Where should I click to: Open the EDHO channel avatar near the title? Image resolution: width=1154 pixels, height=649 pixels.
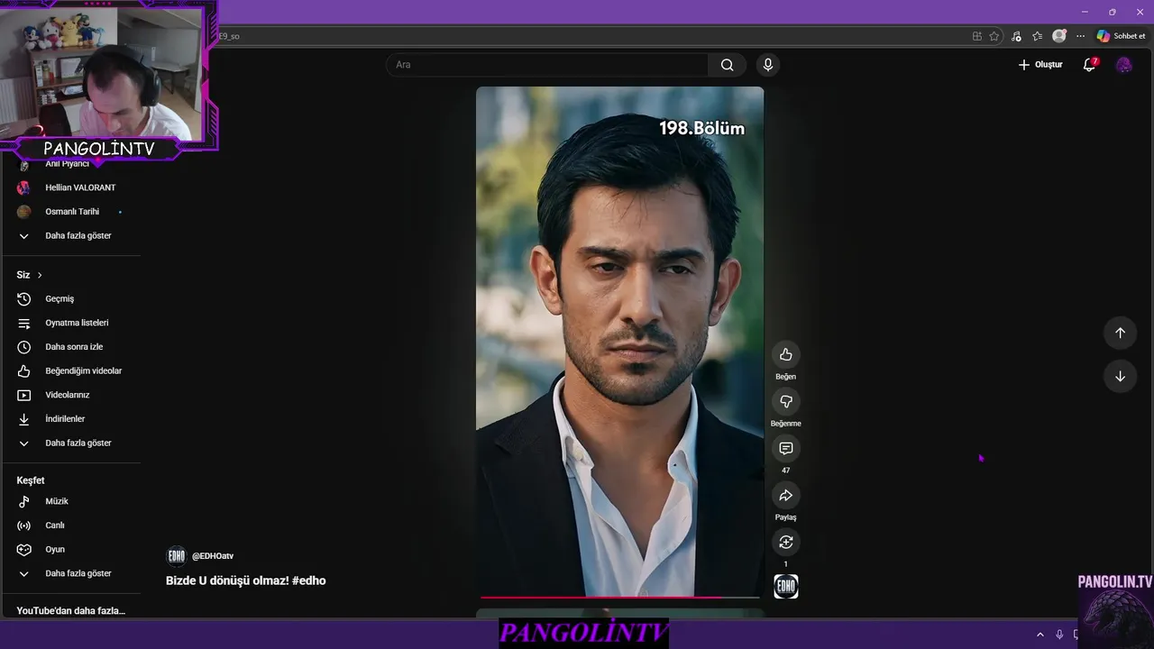[x=177, y=556]
